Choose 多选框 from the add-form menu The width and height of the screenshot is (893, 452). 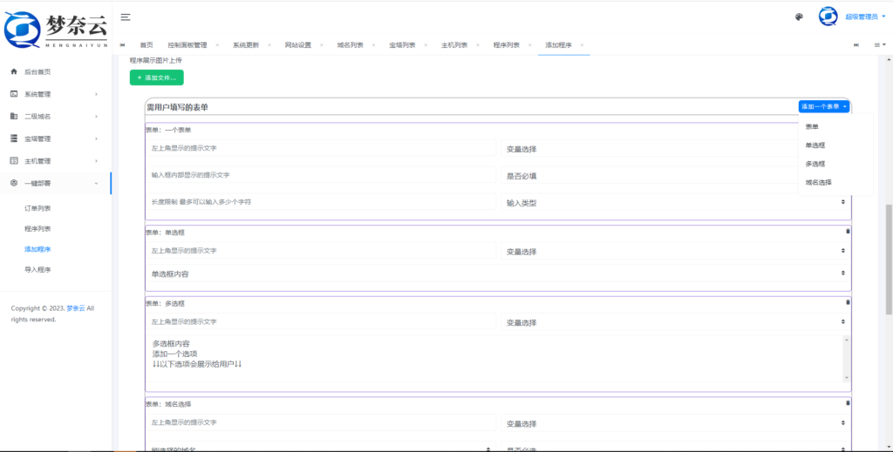[815, 164]
